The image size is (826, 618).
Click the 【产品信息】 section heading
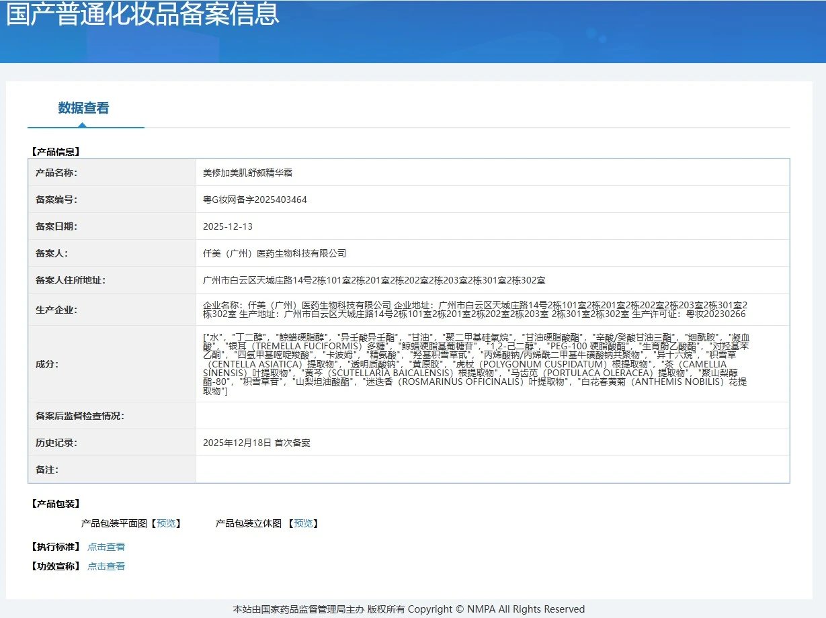(56, 152)
